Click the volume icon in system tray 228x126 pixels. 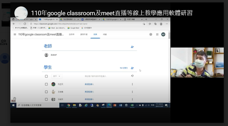pos(149,105)
